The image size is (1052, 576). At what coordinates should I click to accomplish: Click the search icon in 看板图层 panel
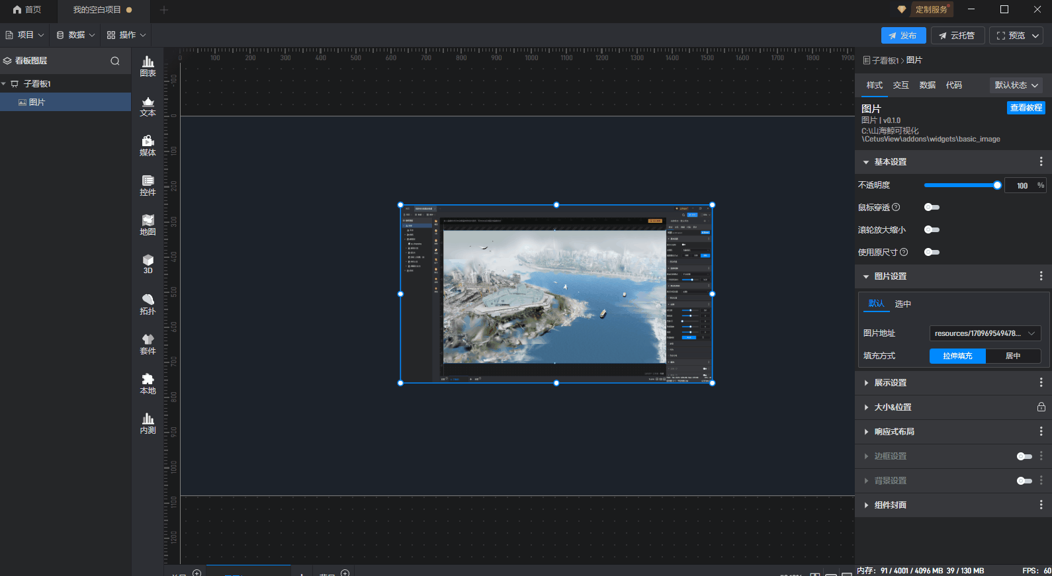[115, 61]
